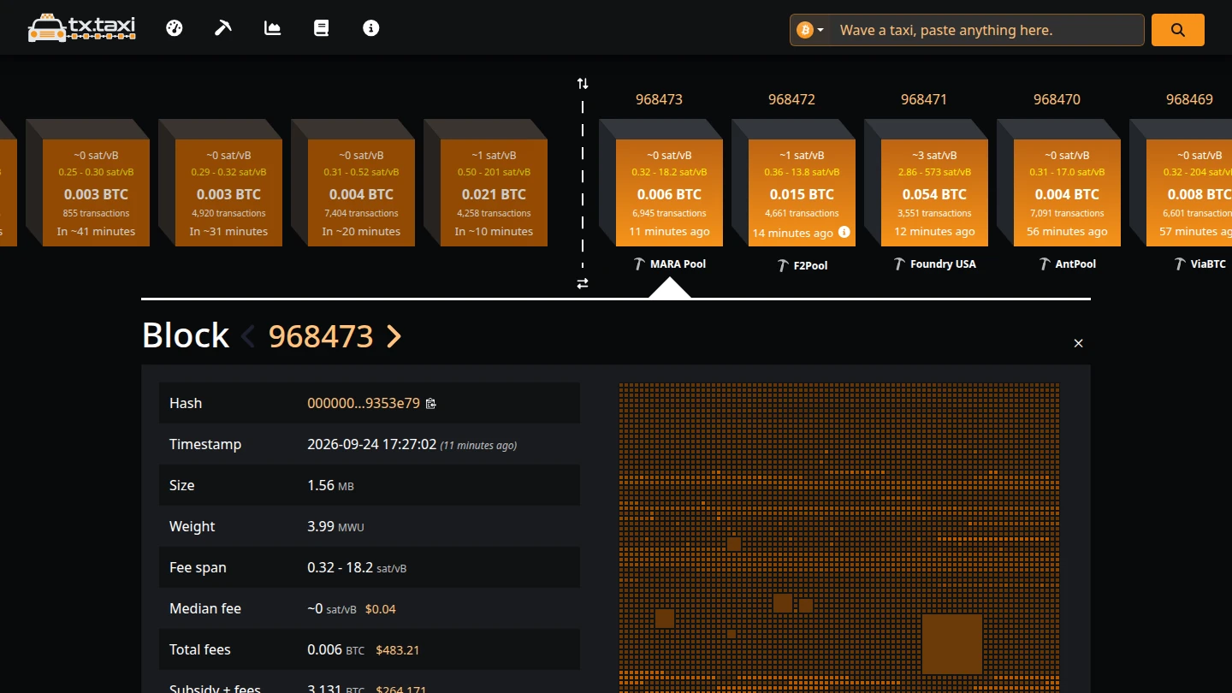
Task: Select mined block 968470 cube
Action: coord(1067,193)
